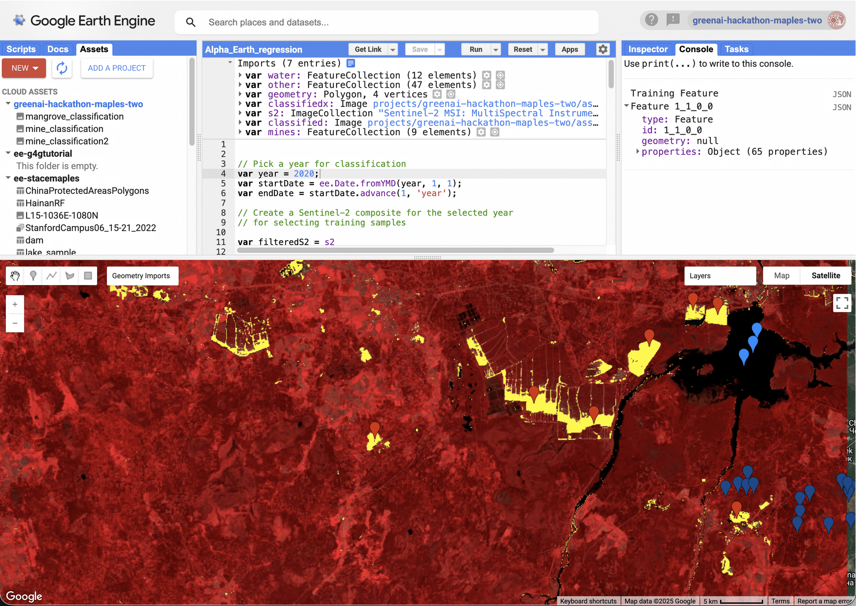Image resolution: width=856 pixels, height=606 pixels.
Task: Select the draw rectangle tool
Action: (x=88, y=276)
